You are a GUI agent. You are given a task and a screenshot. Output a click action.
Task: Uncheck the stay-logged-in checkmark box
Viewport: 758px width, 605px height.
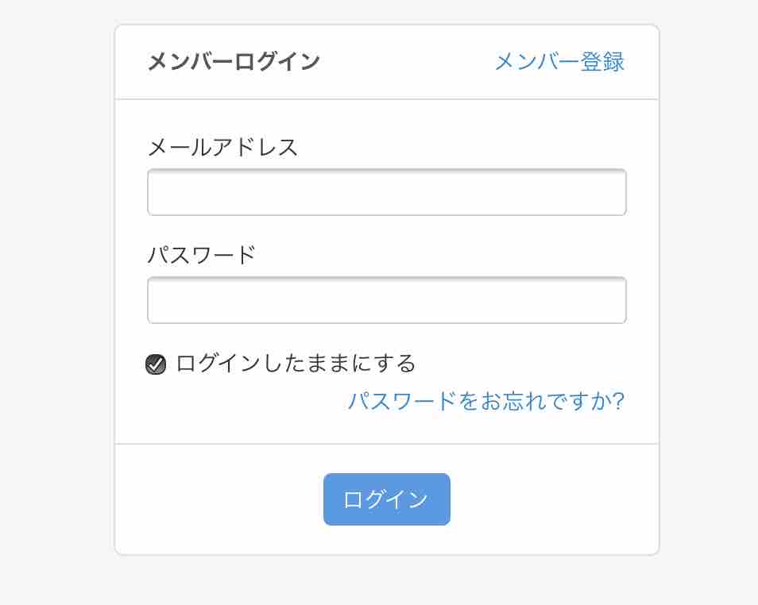pyautogui.click(x=156, y=364)
